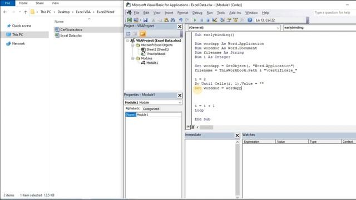Viewport: 356px width, 200px height.
Task: Click the View Microsoft Excel toolbar icon
Action: click(x=130, y=20)
